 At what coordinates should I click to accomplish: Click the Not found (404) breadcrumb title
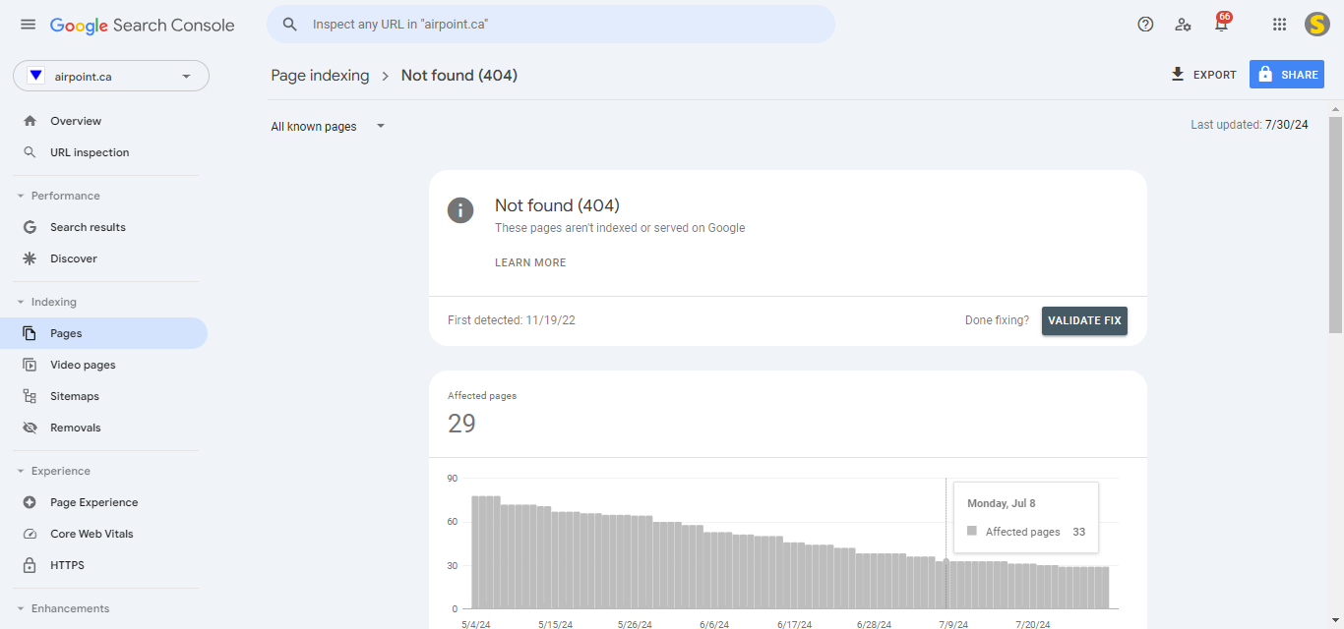click(459, 76)
